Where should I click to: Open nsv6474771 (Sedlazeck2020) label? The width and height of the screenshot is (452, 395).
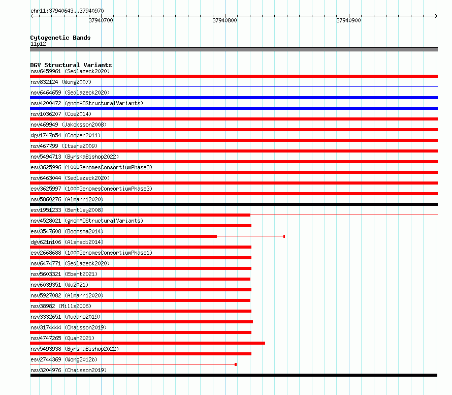pos(70,263)
